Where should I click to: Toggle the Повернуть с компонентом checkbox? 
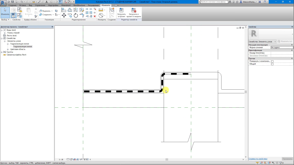[x=273, y=61]
